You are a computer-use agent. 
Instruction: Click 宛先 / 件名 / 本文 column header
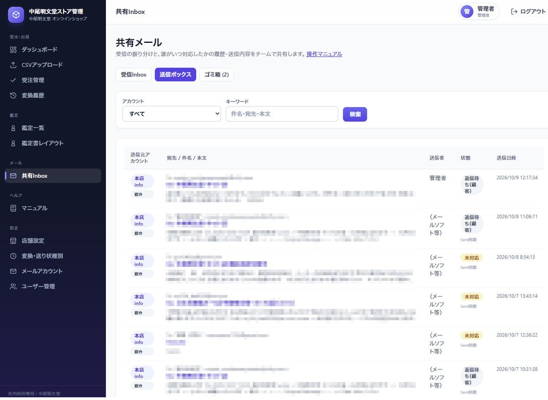tap(187, 158)
